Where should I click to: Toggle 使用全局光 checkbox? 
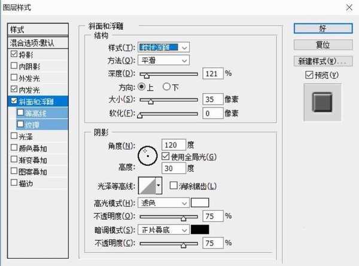pyautogui.click(x=166, y=156)
